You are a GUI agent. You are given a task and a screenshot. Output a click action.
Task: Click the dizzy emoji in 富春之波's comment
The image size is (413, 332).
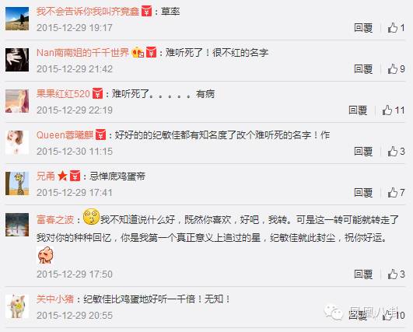[91, 217]
